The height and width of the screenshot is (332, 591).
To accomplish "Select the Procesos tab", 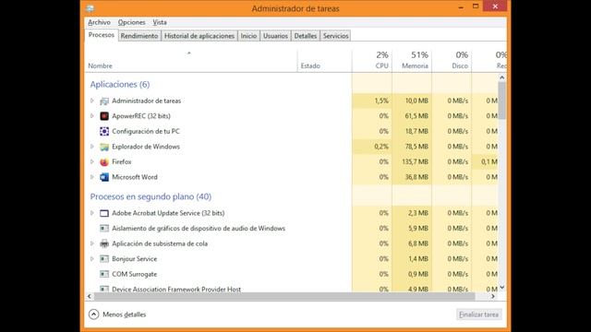I will (x=101, y=35).
